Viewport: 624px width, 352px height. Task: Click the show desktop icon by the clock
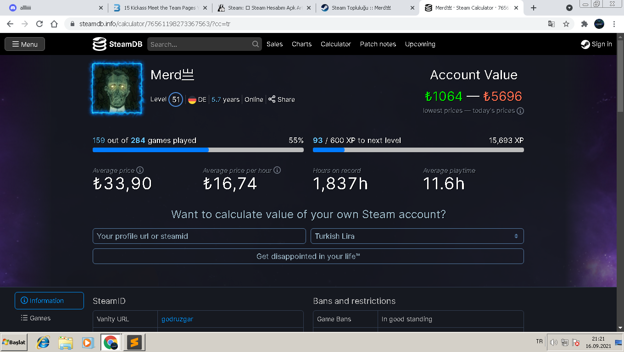(618, 342)
